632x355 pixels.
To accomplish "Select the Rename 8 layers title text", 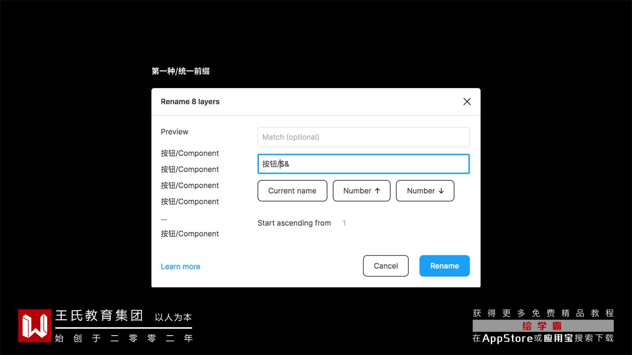I will click(x=190, y=101).
